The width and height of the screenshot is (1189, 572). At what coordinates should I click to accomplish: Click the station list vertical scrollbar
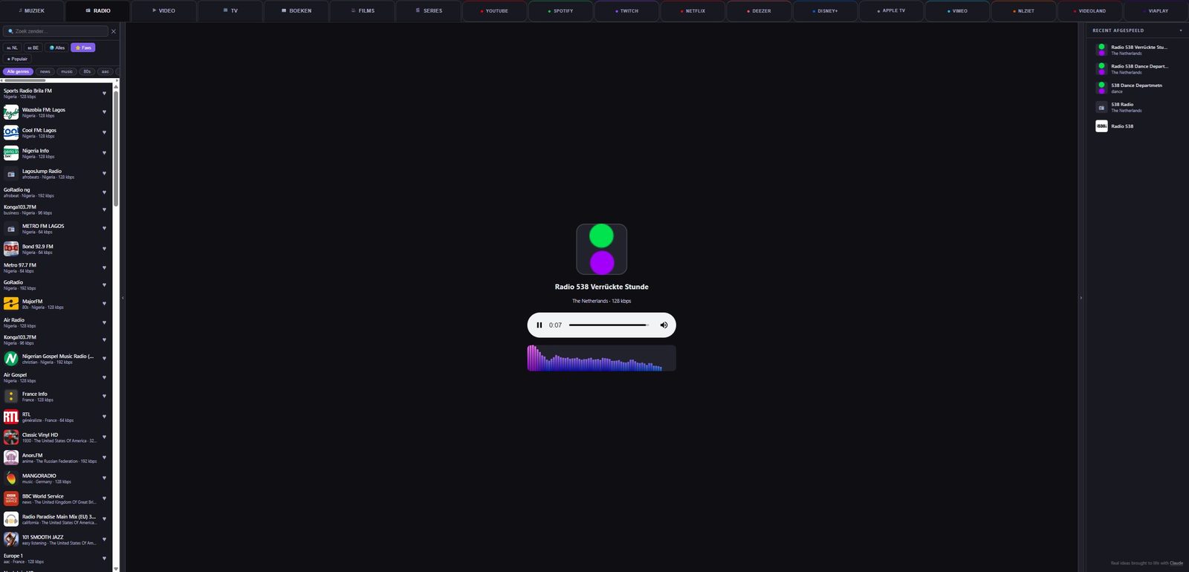click(116, 149)
